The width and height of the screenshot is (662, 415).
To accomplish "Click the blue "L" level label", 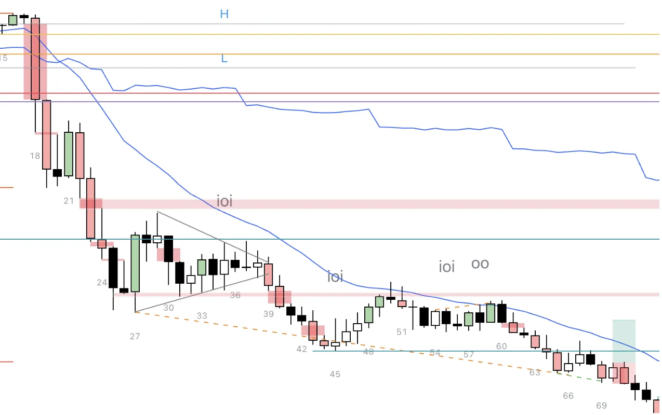I will point(224,59).
